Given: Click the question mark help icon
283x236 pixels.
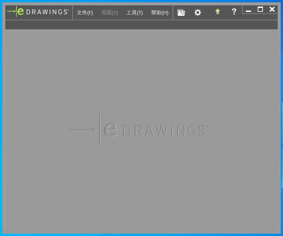Looking at the screenshot, I should pos(234,12).
